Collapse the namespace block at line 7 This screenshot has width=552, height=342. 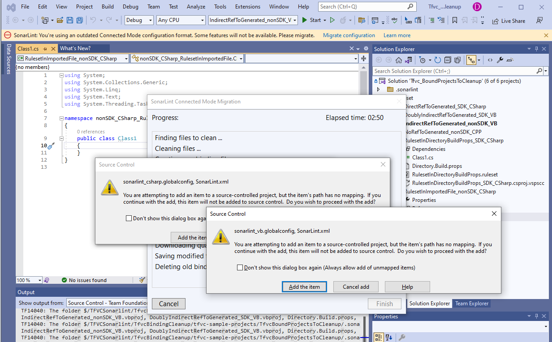pyautogui.click(x=61, y=119)
